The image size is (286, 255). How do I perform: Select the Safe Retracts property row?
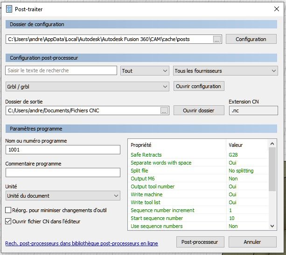pyautogui.click(x=177, y=155)
